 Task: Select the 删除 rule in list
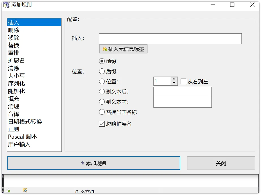pos(34,30)
